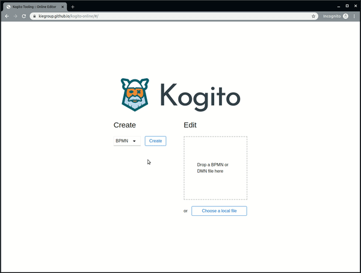This screenshot has width=361, height=273.
Task: View site info via the lock icon
Action: 34,16
